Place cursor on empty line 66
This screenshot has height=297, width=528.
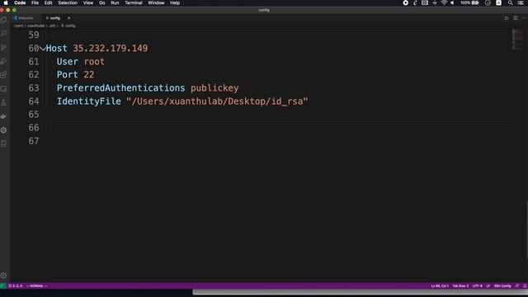coord(278,128)
